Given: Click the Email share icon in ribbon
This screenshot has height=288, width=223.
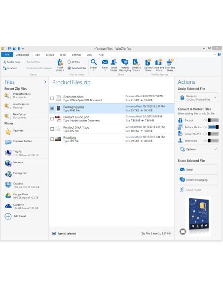Looking at the screenshot, I should (105, 62).
